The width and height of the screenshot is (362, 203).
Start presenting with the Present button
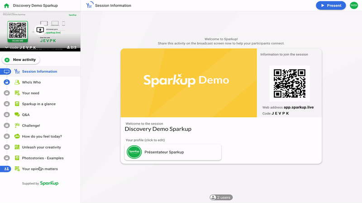click(x=331, y=5)
